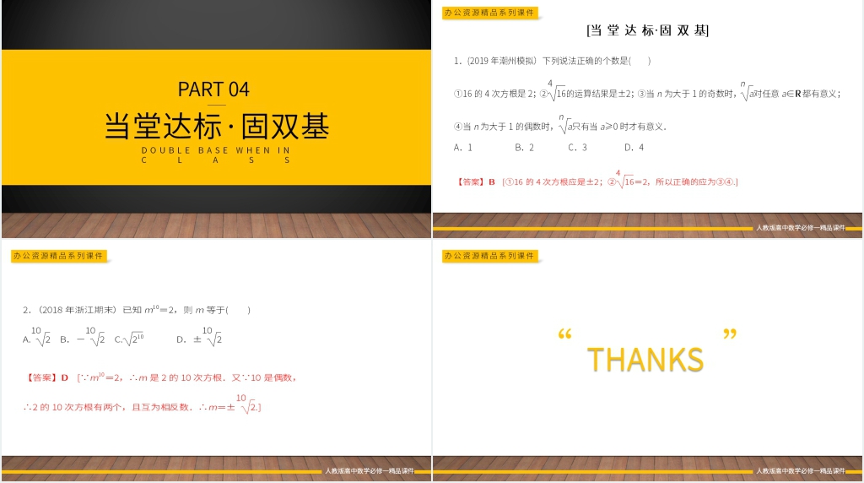
Task: Select the 2019年潮州模拟 question 1 text
Action: (553, 61)
